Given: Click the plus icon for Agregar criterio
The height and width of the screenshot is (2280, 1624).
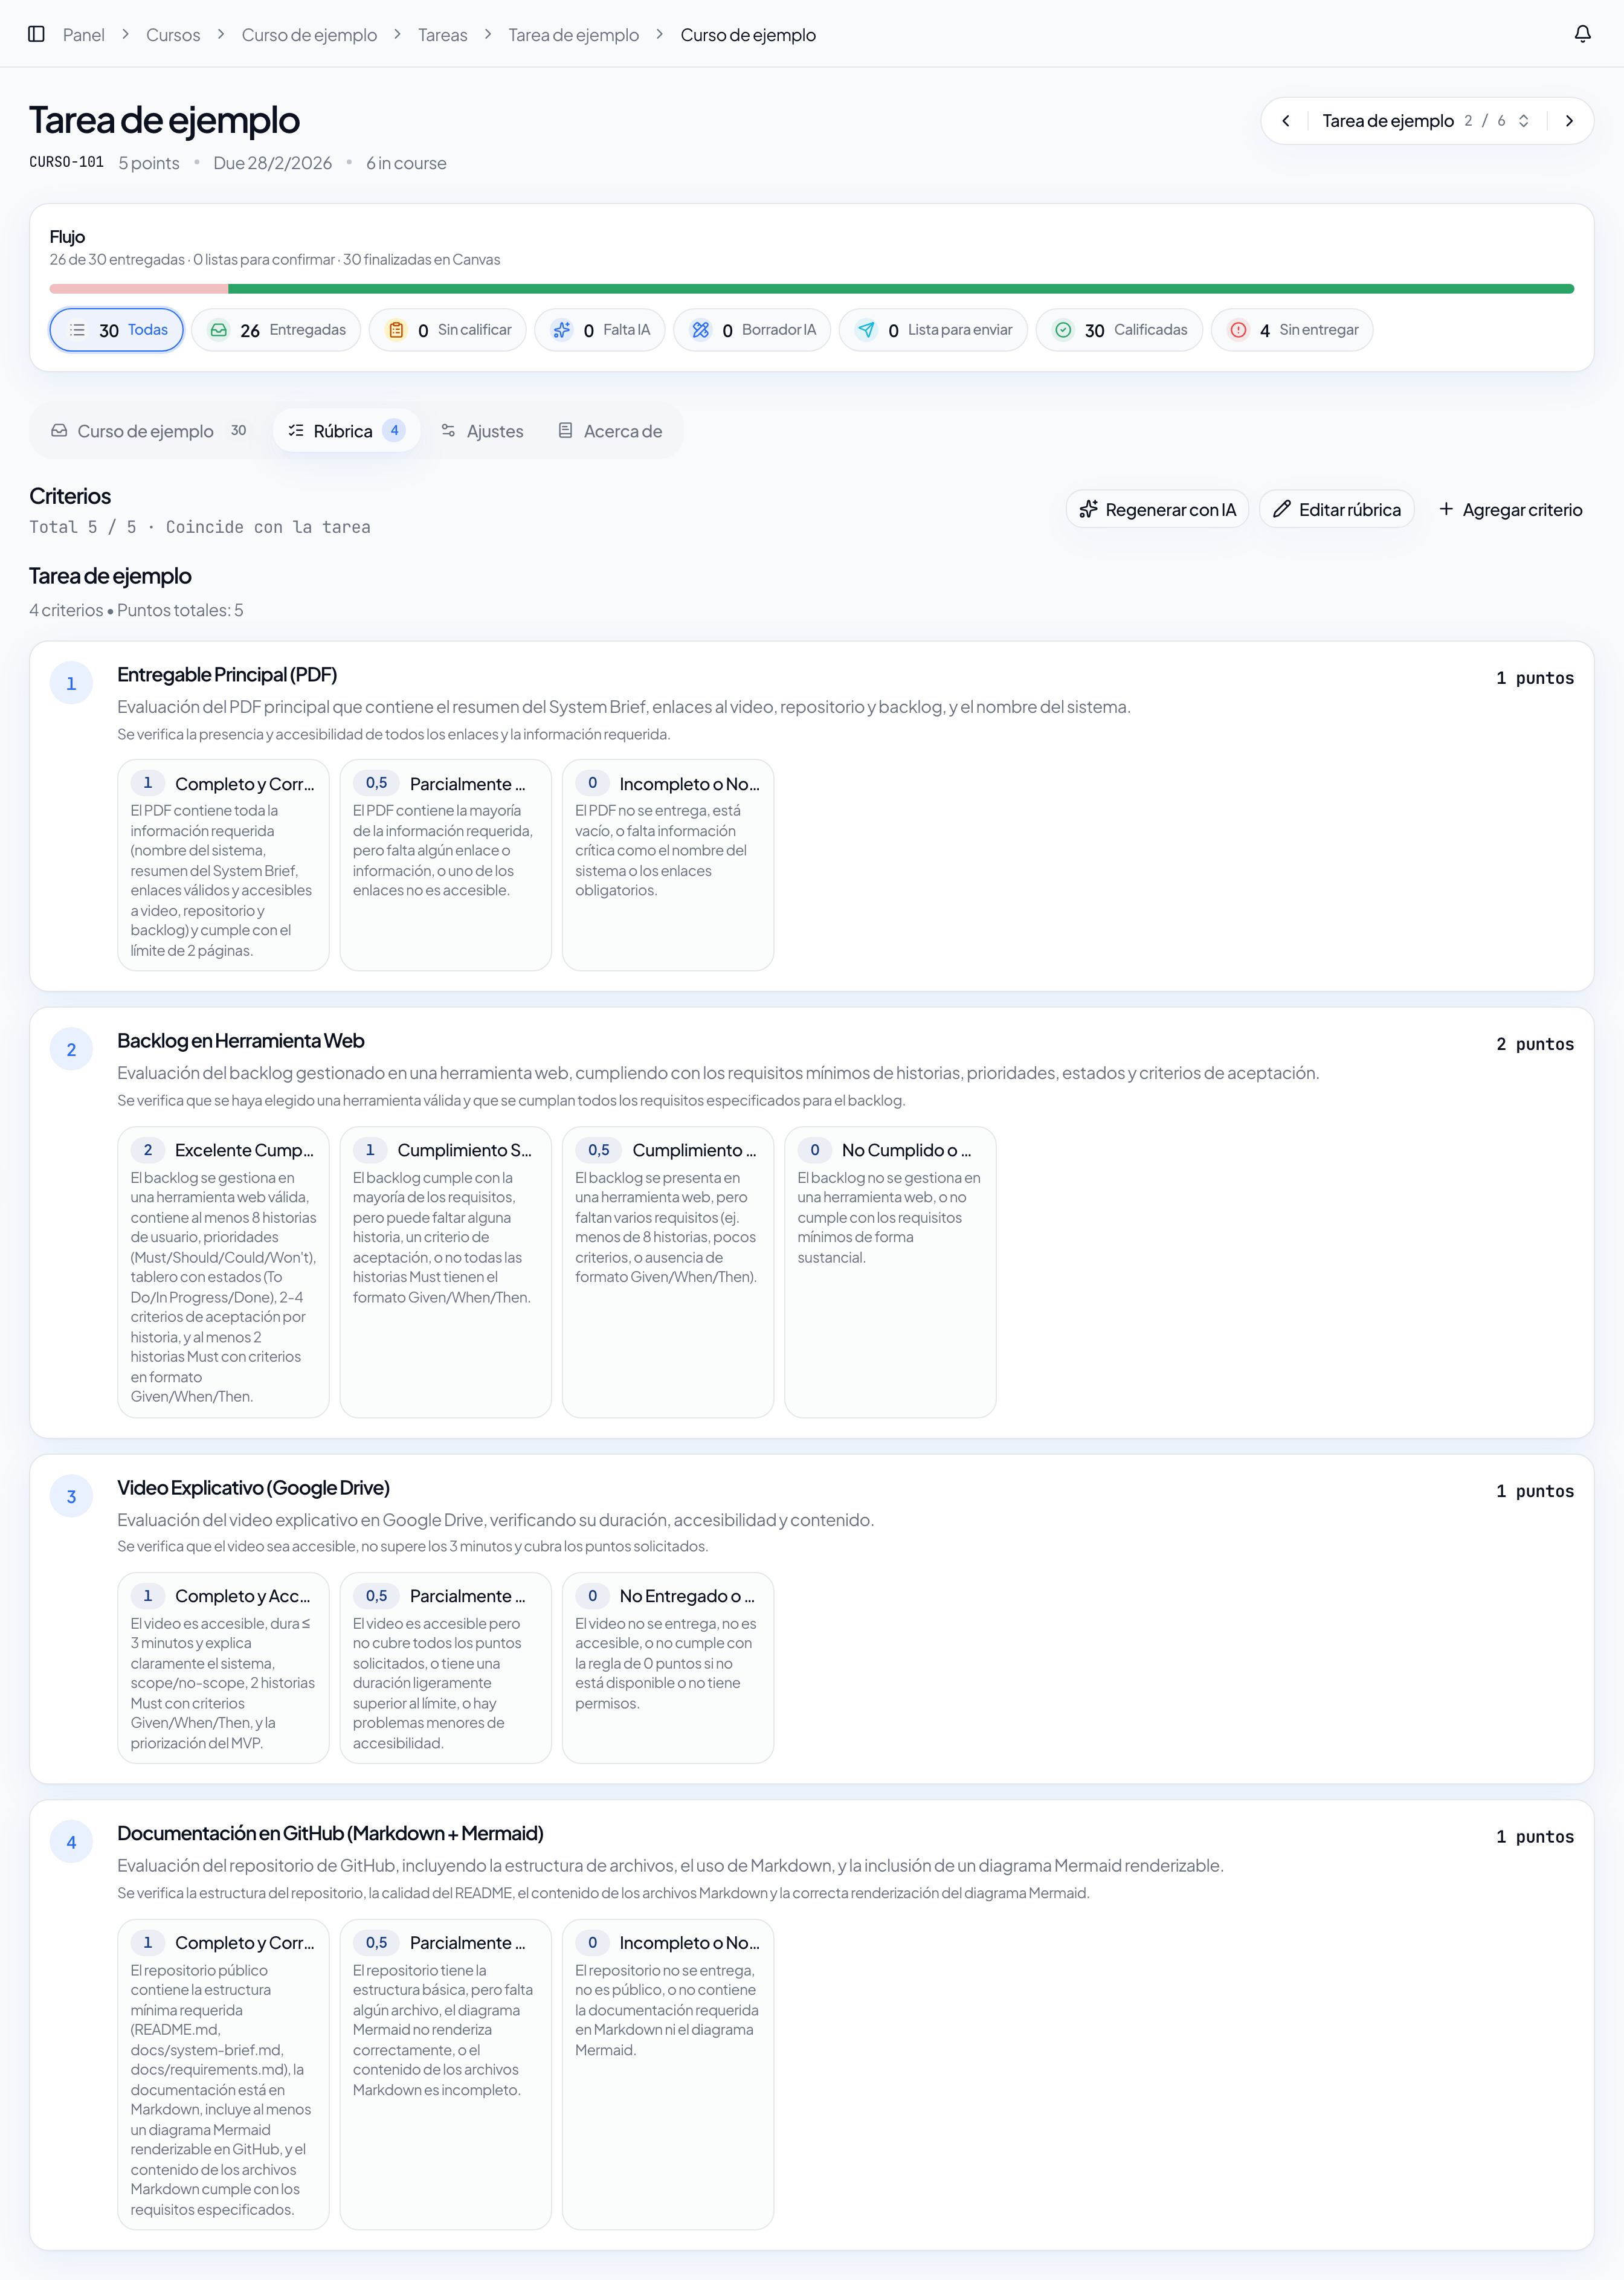Looking at the screenshot, I should coord(1446,509).
